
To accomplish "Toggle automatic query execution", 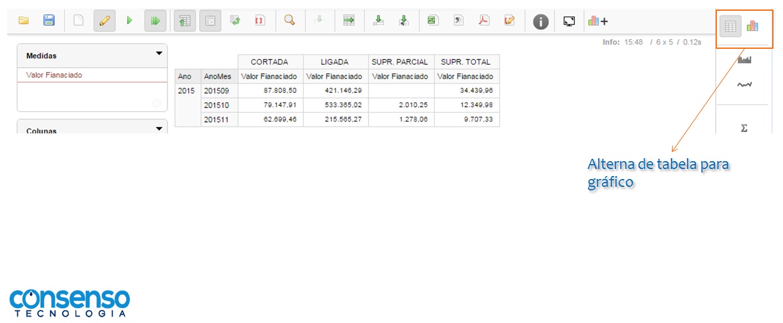I will click(x=155, y=21).
